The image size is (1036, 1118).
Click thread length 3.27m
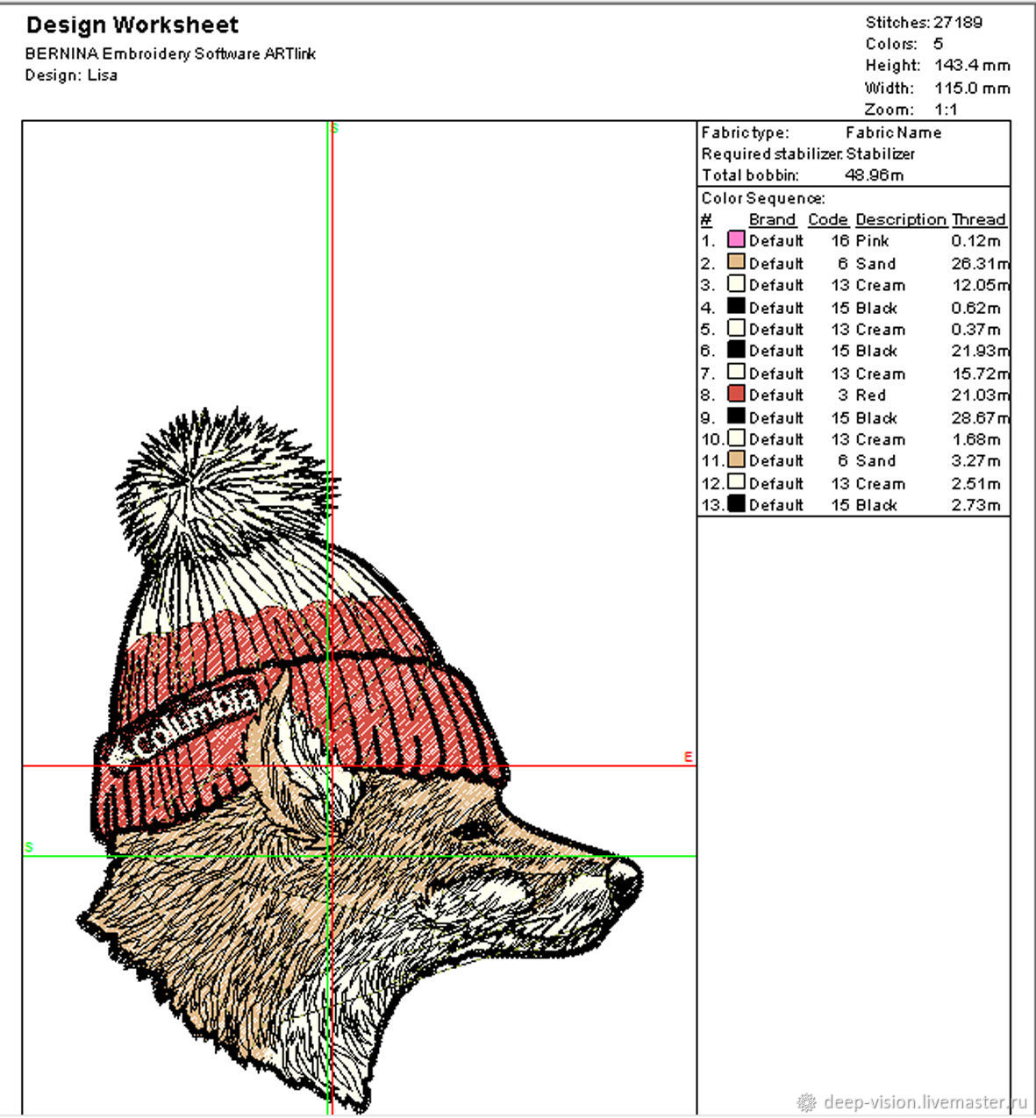click(975, 461)
